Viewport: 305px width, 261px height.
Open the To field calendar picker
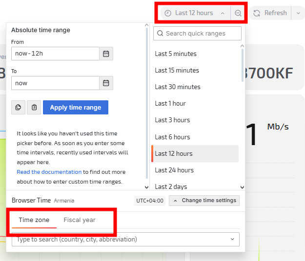106,83
